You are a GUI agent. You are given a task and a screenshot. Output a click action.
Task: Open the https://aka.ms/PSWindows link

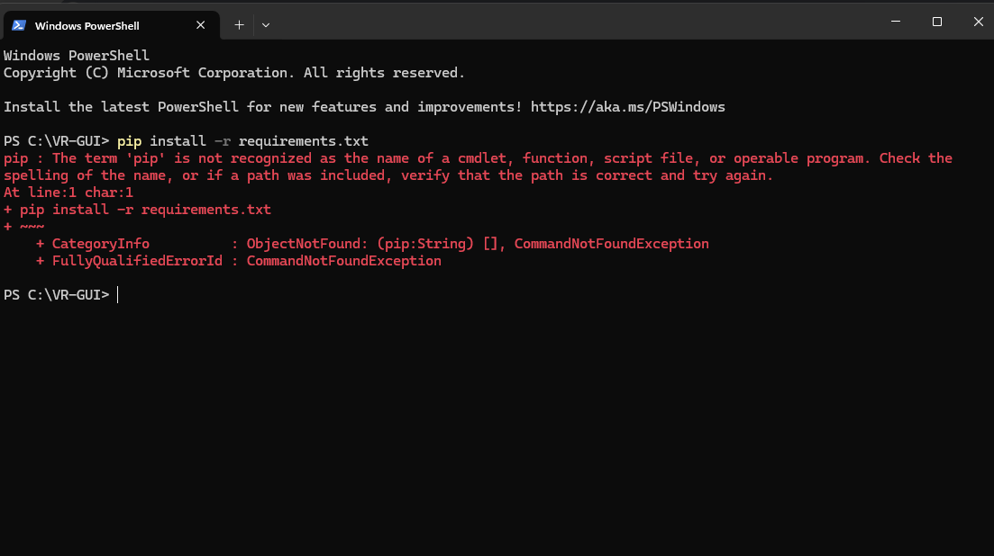tap(627, 107)
